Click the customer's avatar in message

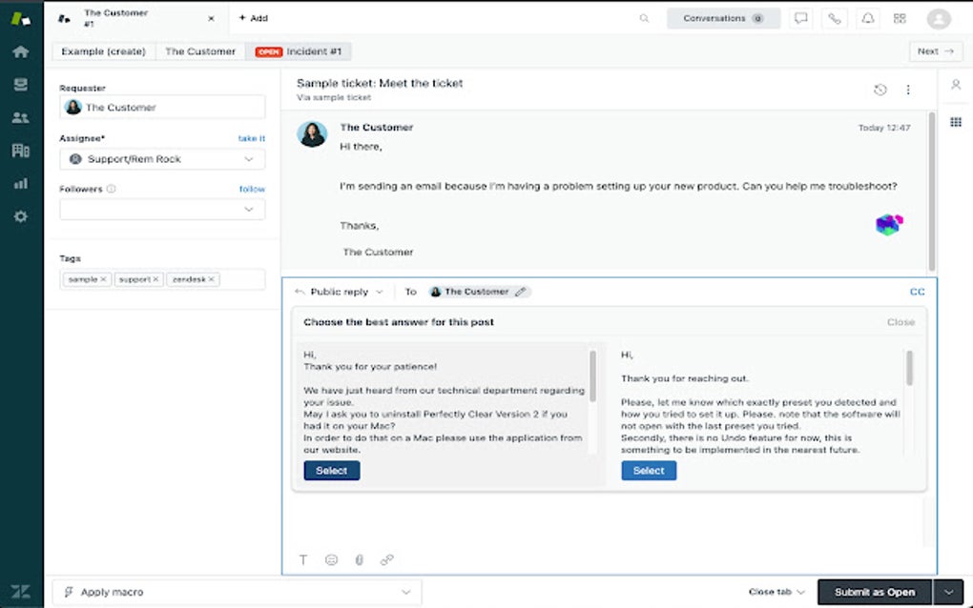point(312,133)
